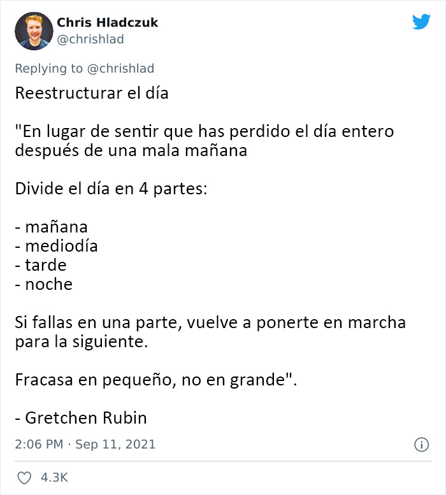The height and width of the screenshot is (495, 446).
Task: Click the 'Fracasa en pequeño, no en grande' line
Action: tap(157, 380)
